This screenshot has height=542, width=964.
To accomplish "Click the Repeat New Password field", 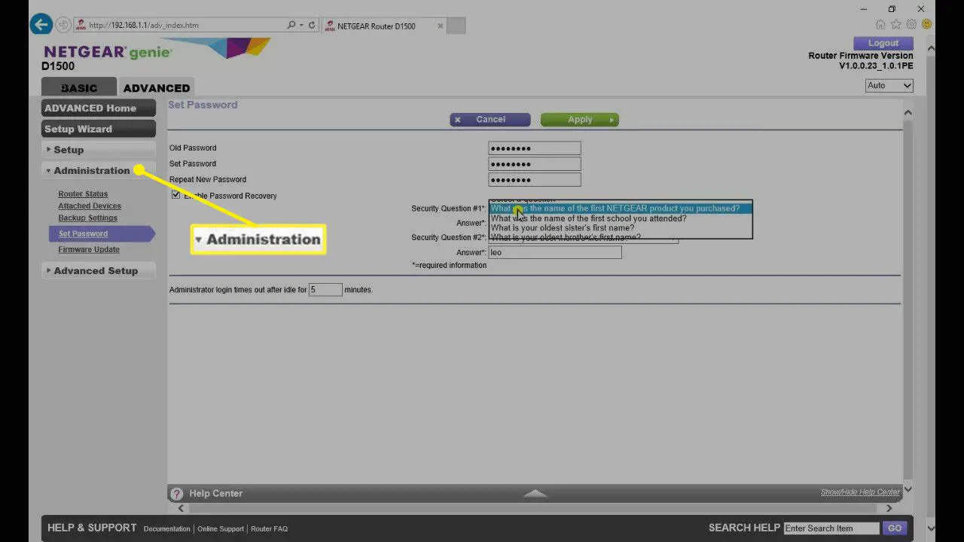I will [535, 180].
